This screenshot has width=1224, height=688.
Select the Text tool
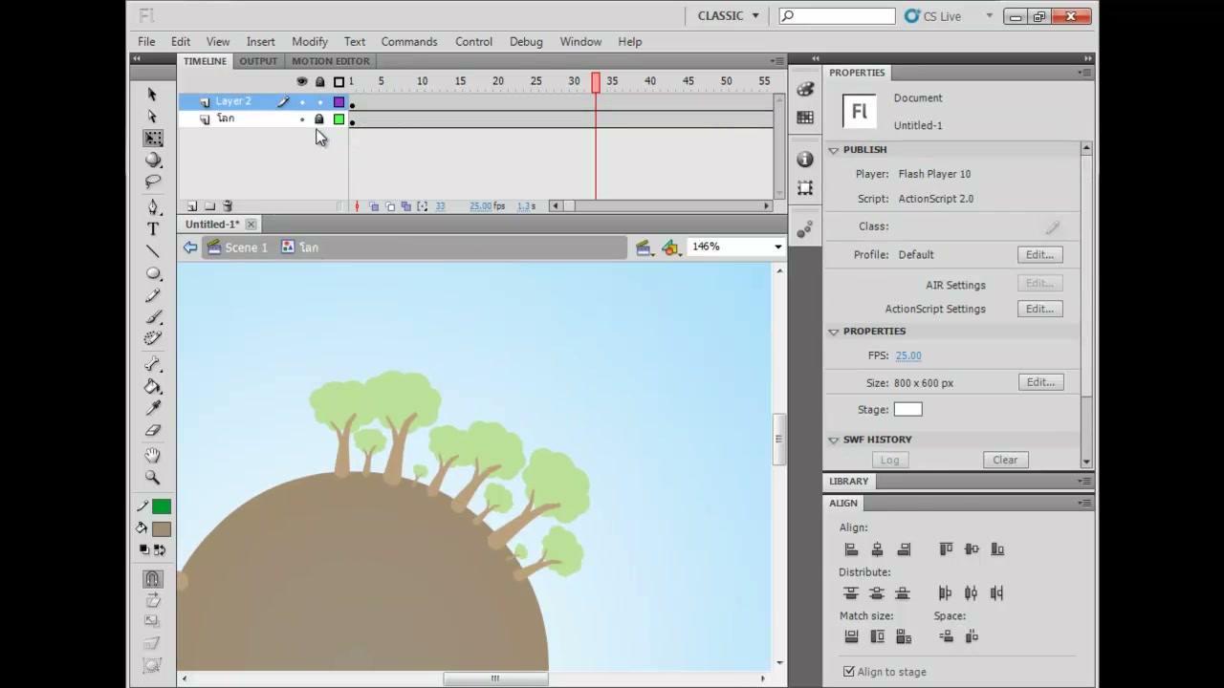[x=153, y=229]
